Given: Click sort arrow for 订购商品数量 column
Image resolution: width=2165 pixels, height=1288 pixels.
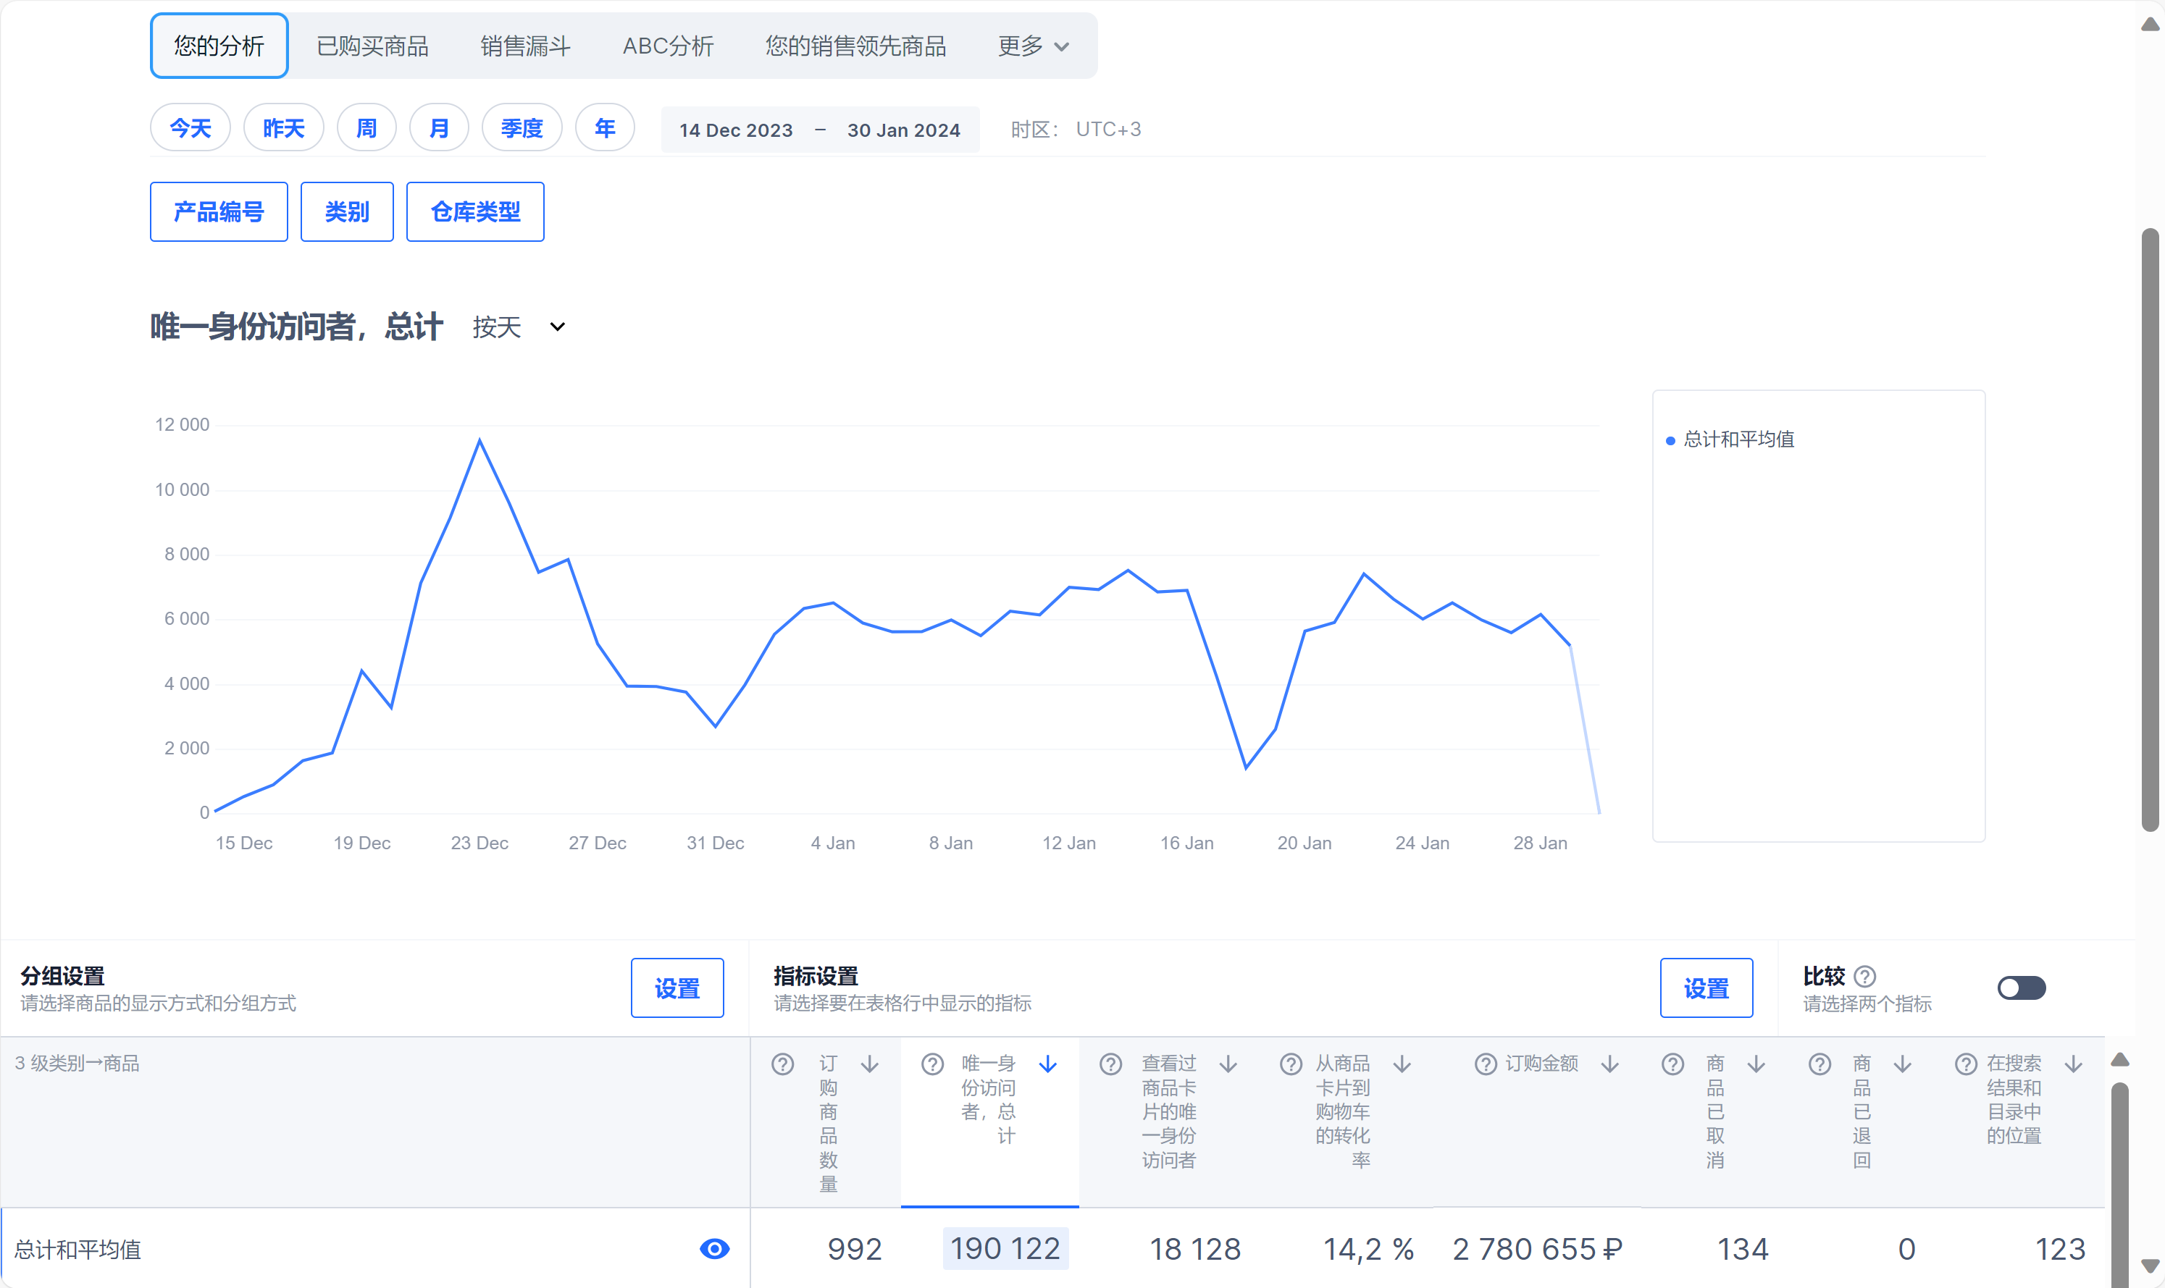Looking at the screenshot, I should [870, 1064].
